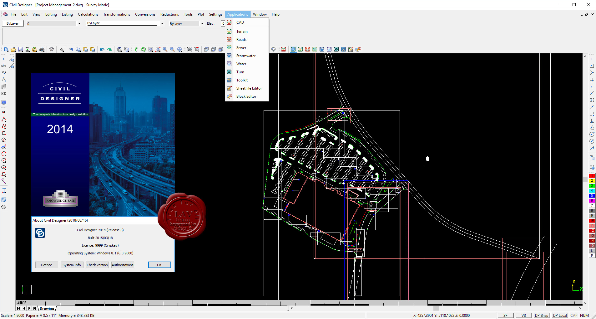The image size is (596, 319).
Task: Click the Authorisations button
Action: [x=123, y=265]
